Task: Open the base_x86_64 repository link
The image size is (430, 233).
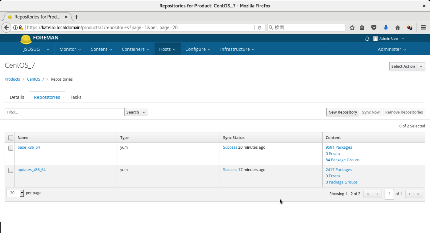Action: pos(29,147)
